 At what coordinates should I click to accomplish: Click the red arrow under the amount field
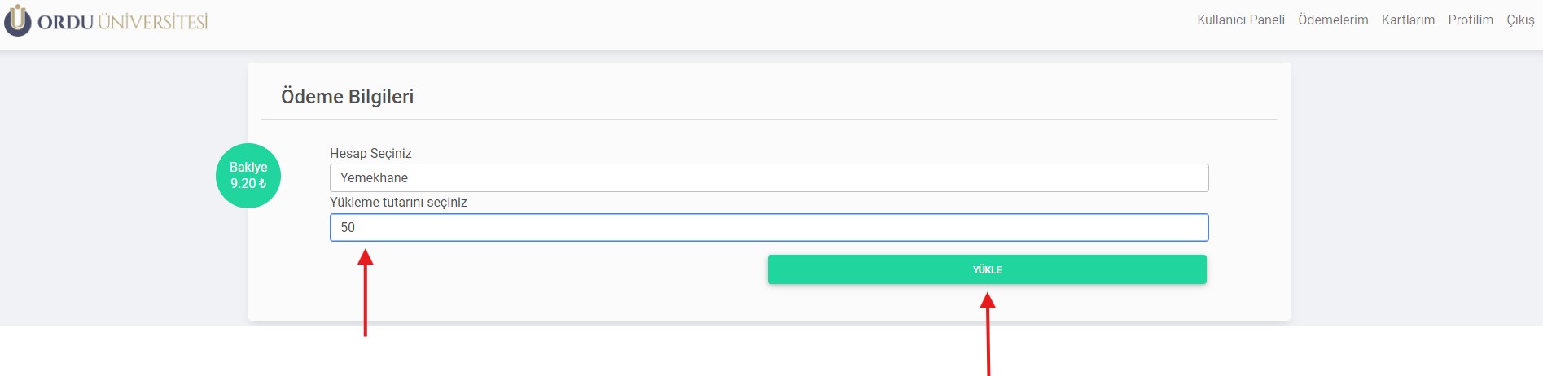point(366,292)
